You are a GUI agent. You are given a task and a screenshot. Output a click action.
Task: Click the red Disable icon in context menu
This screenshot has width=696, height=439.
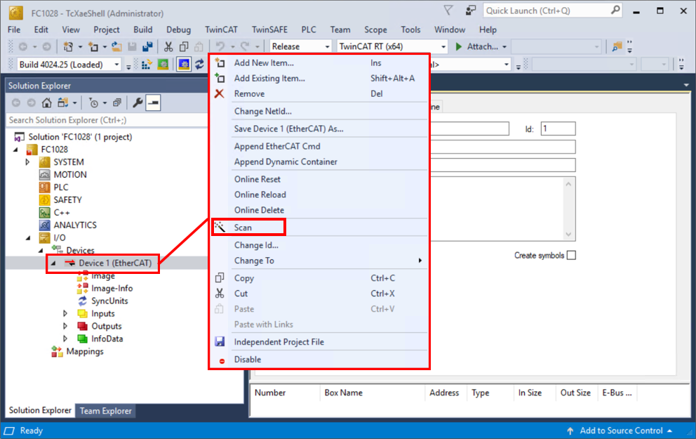coord(222,361)
